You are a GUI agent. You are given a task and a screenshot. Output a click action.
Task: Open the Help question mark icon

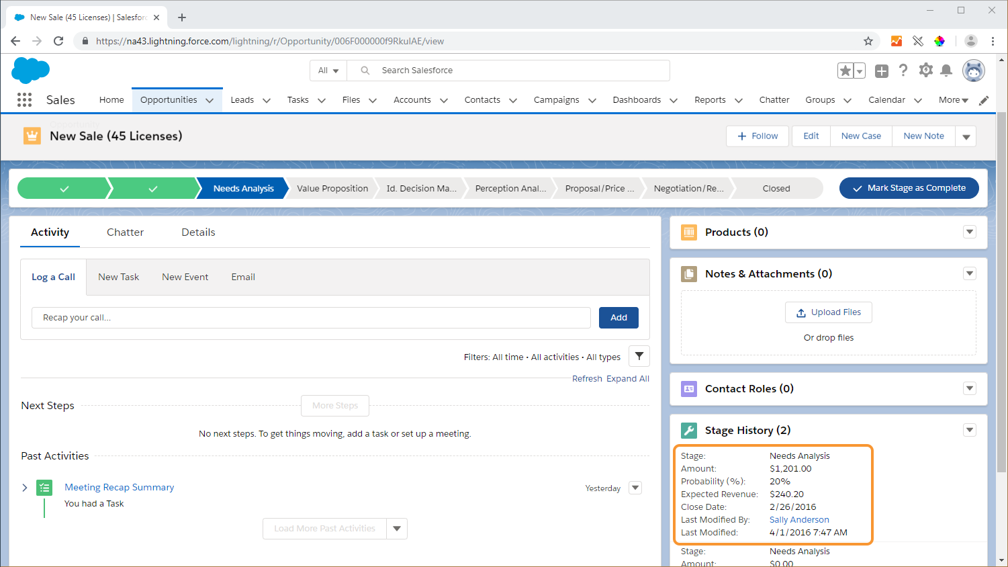point(903,70)
